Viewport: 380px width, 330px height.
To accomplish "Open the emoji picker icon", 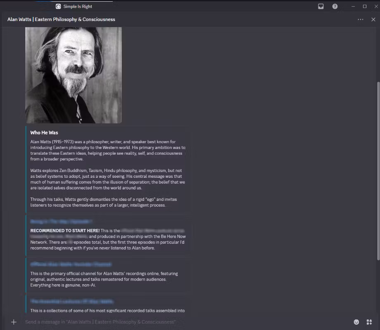I will [x=356, y=322].
